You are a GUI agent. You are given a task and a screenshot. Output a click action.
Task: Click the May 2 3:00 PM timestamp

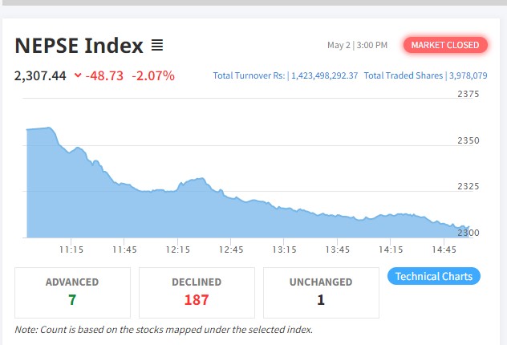coord(357,45)
